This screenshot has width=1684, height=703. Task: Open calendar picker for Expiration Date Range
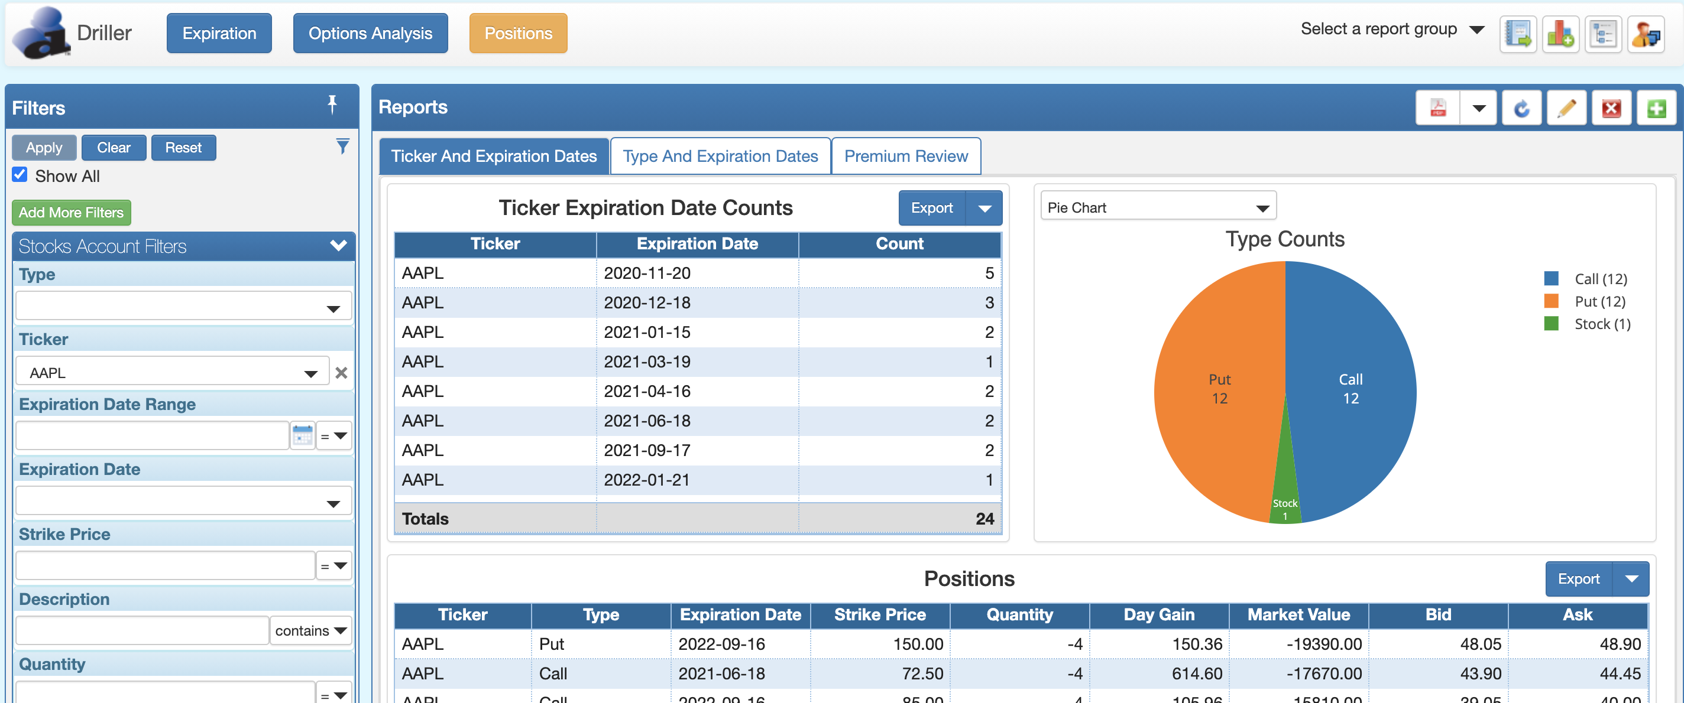pos(302,436)
